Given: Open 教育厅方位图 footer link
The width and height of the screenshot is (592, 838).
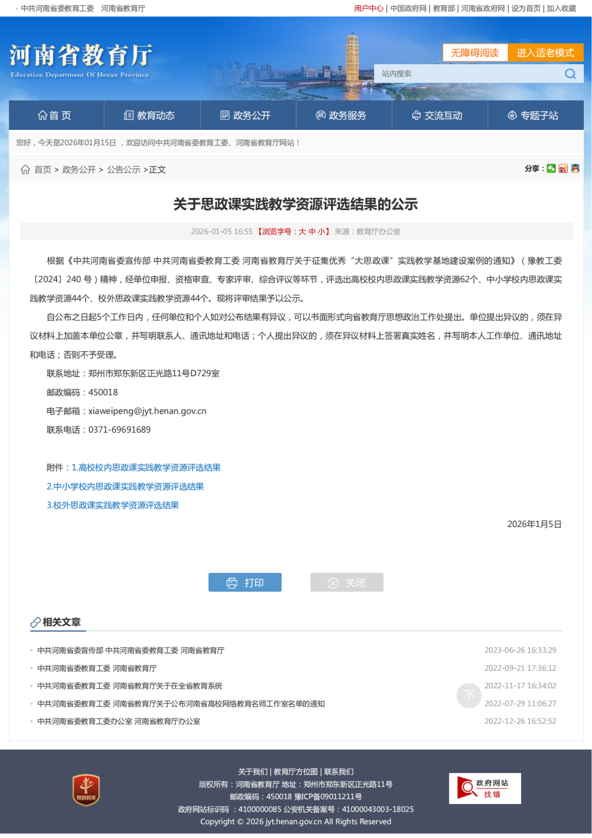Looking at the screenshot, I should (295, 772).
